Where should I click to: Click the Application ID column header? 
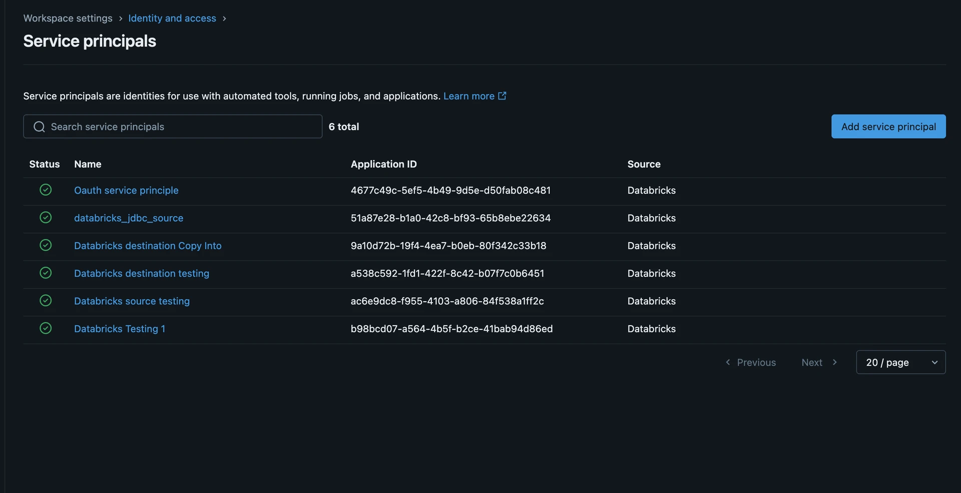point(383,164)
